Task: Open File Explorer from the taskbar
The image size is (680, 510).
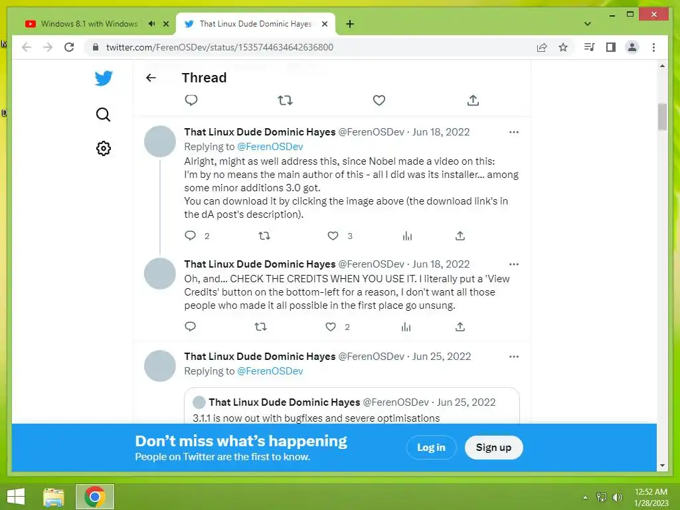Action: [54, 497]
